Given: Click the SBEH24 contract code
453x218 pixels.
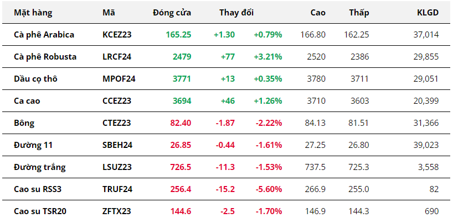Looking at the screenshot, I should [x=117, y=145].
